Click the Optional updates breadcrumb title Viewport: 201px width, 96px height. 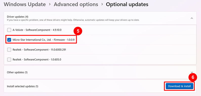(127, 4)
